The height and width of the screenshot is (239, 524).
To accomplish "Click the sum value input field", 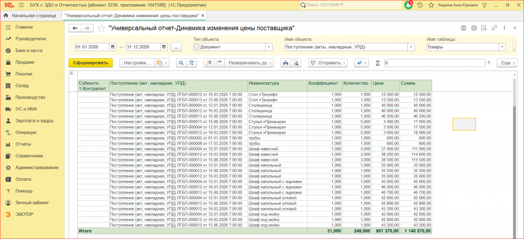I will (434, 63).
